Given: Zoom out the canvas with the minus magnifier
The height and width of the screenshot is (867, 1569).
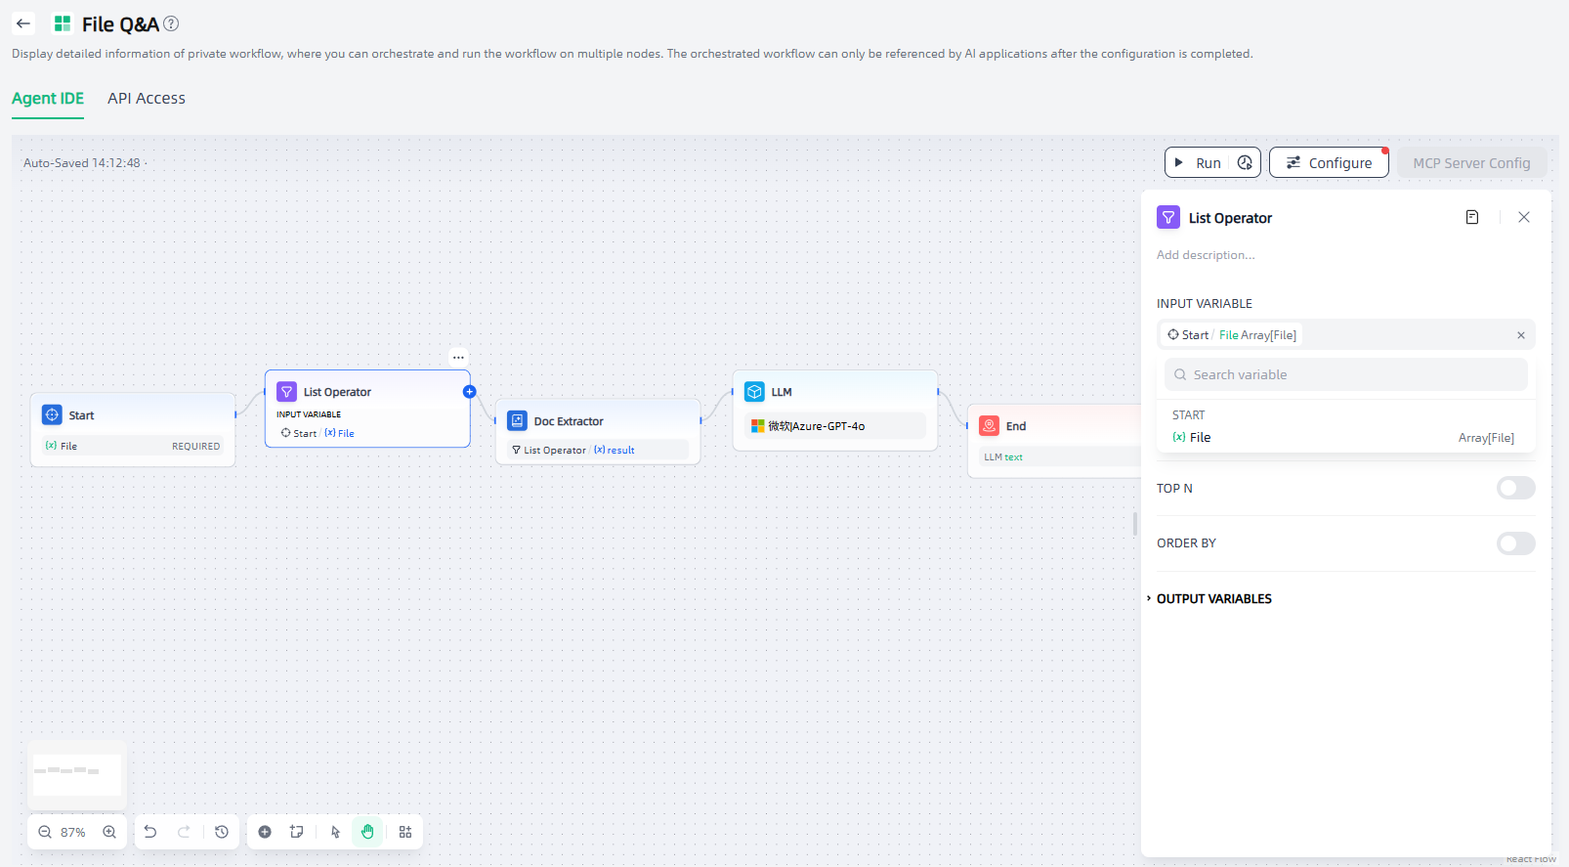Looking at the screenshot, I should point(45,832).
